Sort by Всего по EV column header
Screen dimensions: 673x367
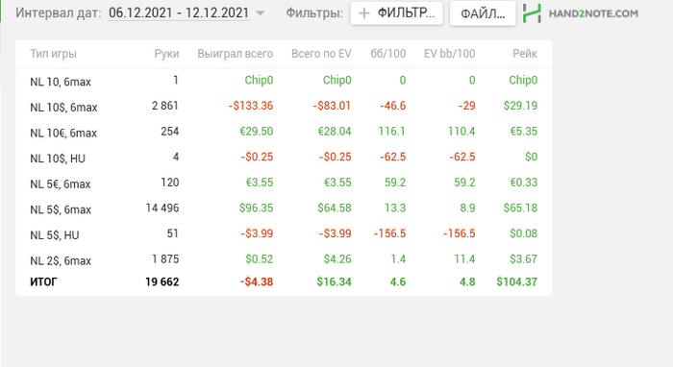(321, 54)
